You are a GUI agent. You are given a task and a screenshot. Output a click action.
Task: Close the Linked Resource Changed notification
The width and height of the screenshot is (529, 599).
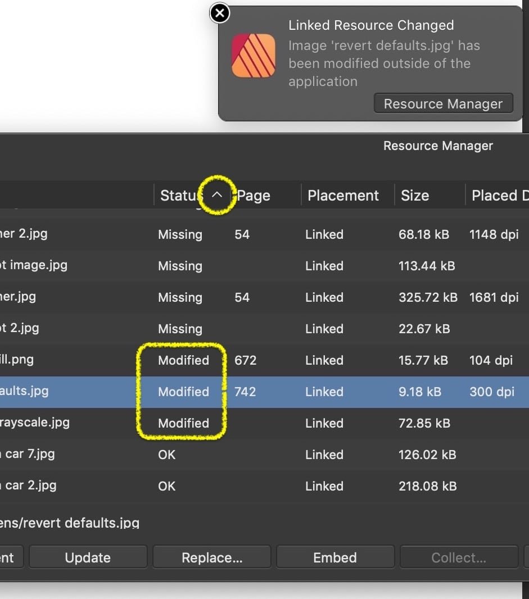click(220, 13)
